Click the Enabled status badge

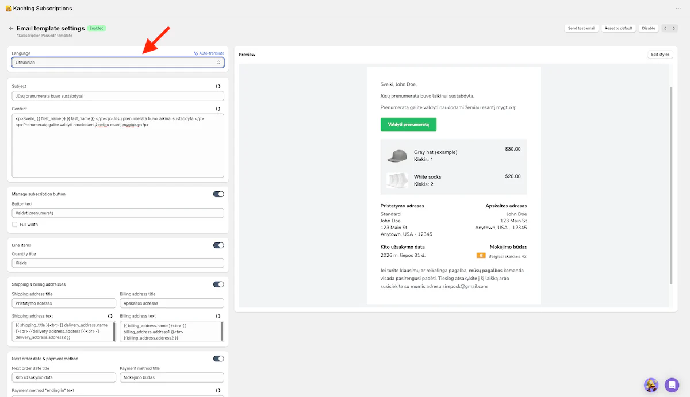click(x=97, y=28)
